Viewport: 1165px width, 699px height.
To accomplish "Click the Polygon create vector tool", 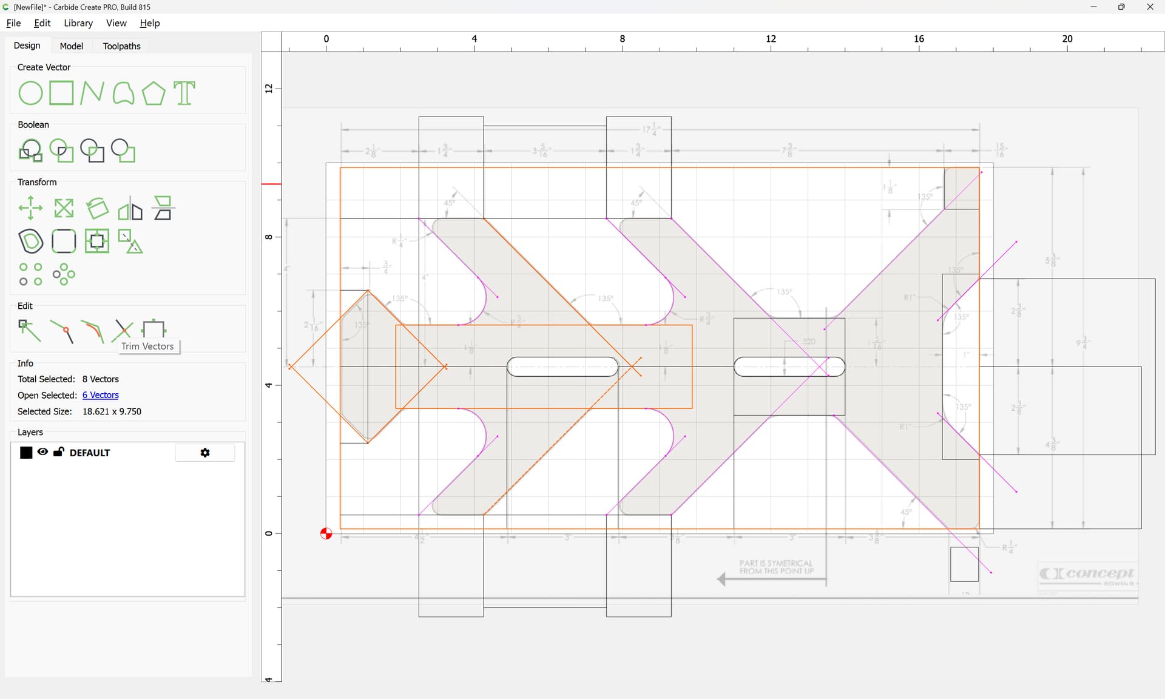I will 154,93.
